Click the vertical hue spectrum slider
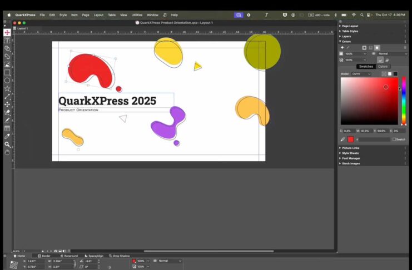 coord(404,101)
